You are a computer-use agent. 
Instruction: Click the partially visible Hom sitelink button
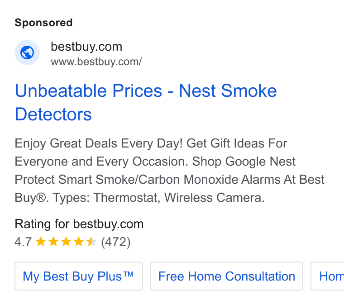click(328, 276)
